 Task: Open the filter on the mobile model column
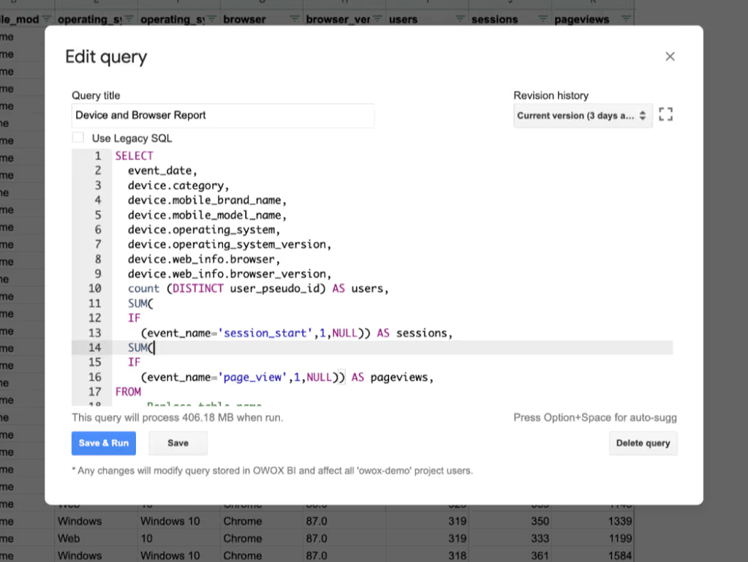pos(46,19)
